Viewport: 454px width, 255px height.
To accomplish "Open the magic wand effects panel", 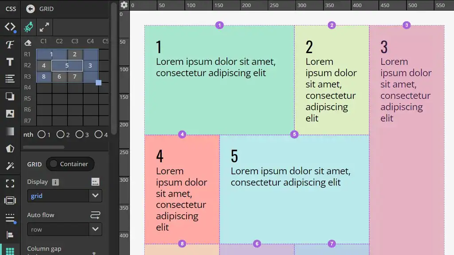I will (10, 166).
